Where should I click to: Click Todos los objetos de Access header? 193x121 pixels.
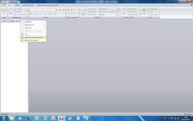coord(11,21)
